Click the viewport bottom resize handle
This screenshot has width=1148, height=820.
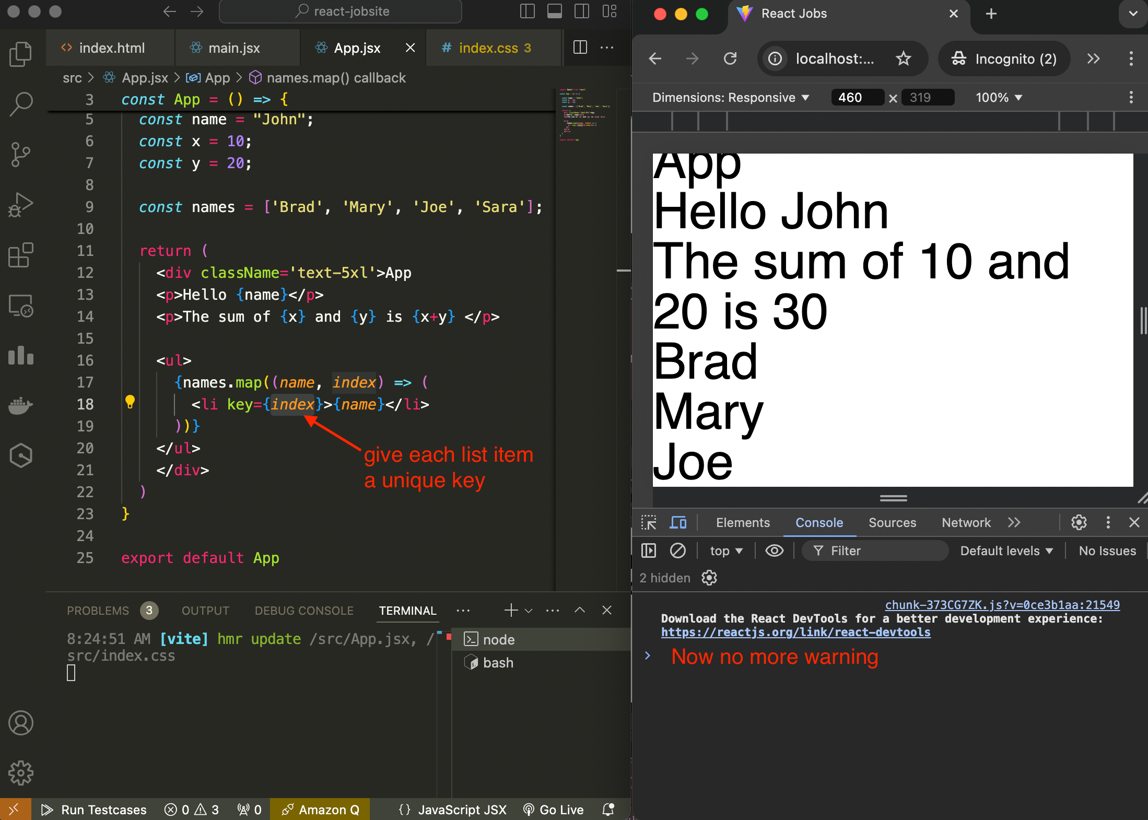893,498
